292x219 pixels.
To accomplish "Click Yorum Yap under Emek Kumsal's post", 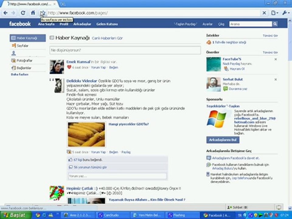I will (x=98, y=68).
